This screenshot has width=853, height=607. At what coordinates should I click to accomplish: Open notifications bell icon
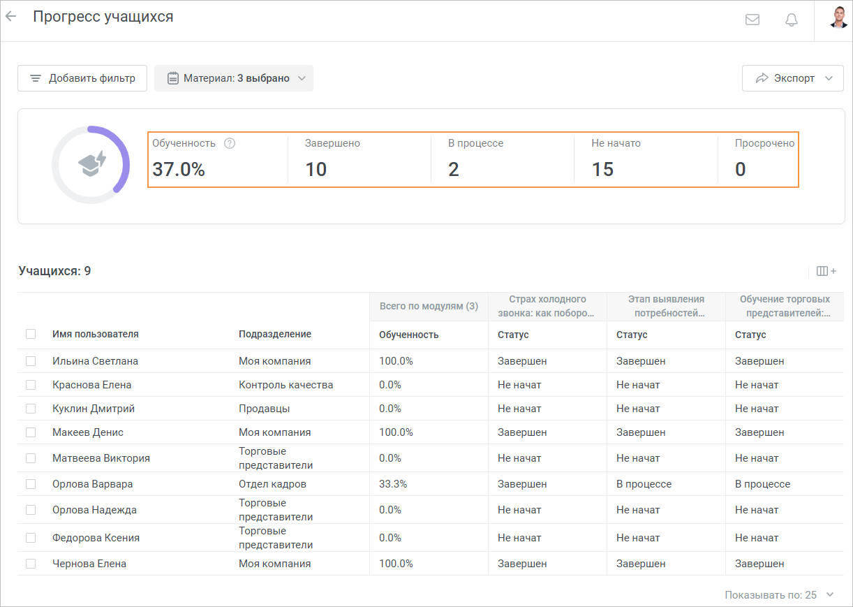click(792, 20)
